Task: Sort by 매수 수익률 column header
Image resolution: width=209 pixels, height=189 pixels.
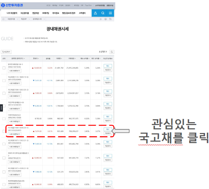Action: 85,59
